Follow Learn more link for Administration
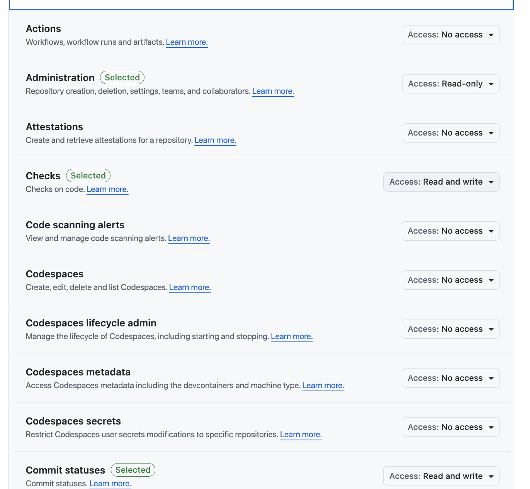Image resolution: width=530 pixels, height=489 pixels. pyautogui.click(x=273, y=91)
